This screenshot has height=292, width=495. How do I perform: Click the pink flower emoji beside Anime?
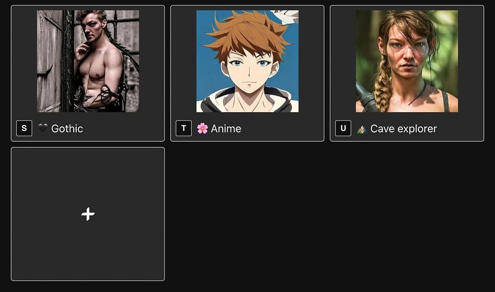pyautogui.click(x=202, y=128)
